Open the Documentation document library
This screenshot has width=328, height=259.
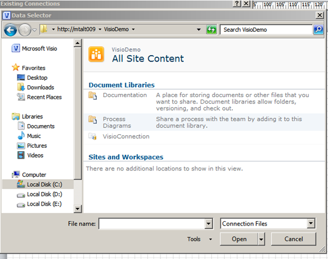pos(125,95)
